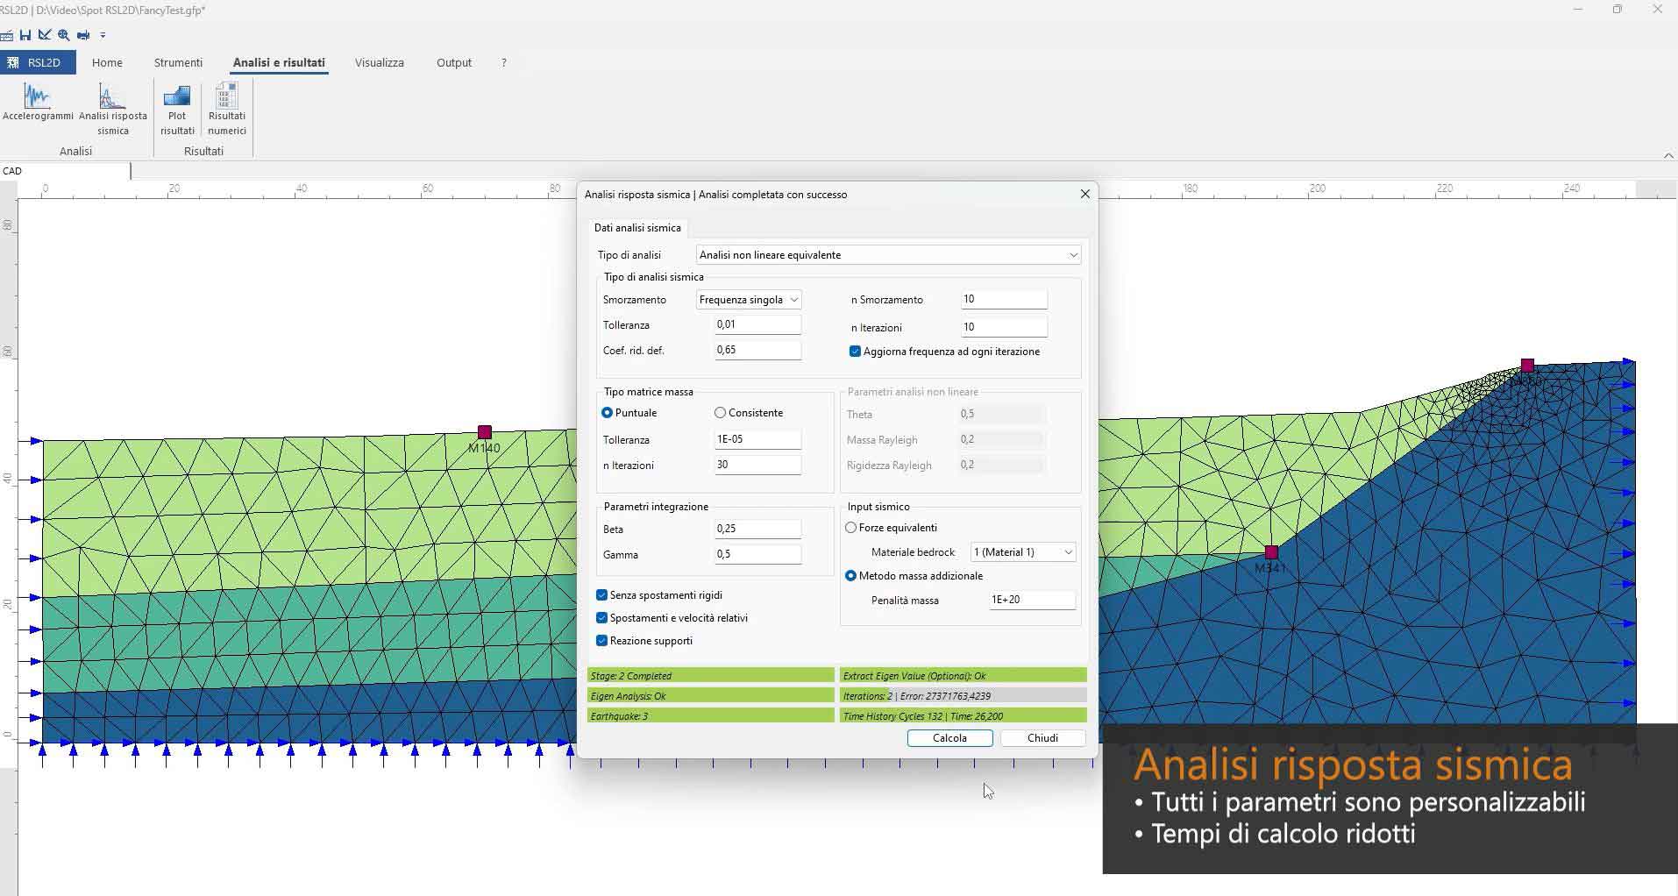The height and width of the screenshot is (896, 1678).
Task: Click the Save icon in quick access toolbar
Action: point(25,35)
